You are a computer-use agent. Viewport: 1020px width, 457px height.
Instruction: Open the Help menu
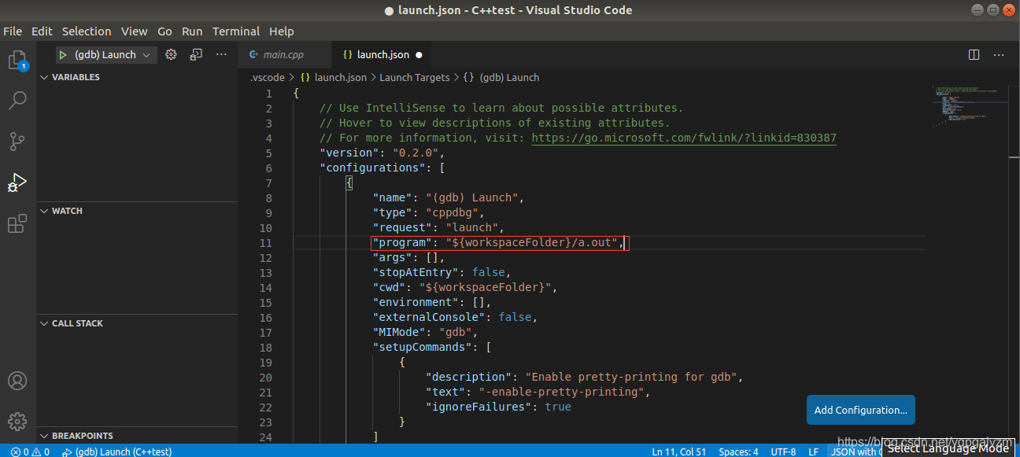(281, 31)
